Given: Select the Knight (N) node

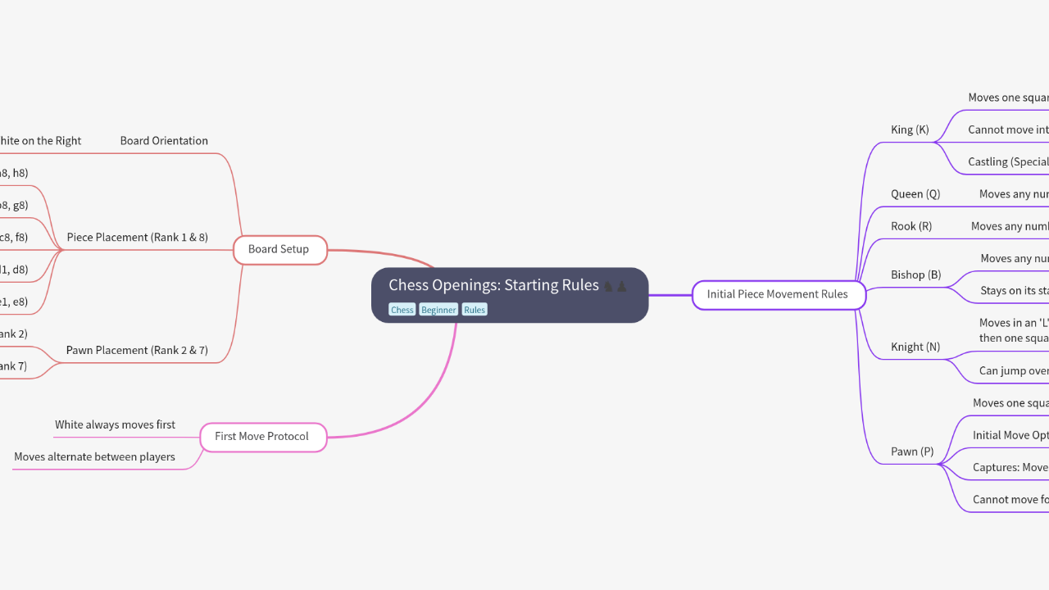Looking at the screenshot, I should (x=915, y=347).
